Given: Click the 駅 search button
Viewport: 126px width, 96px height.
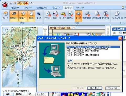Looking at the screenshot, I should [30, 94].
